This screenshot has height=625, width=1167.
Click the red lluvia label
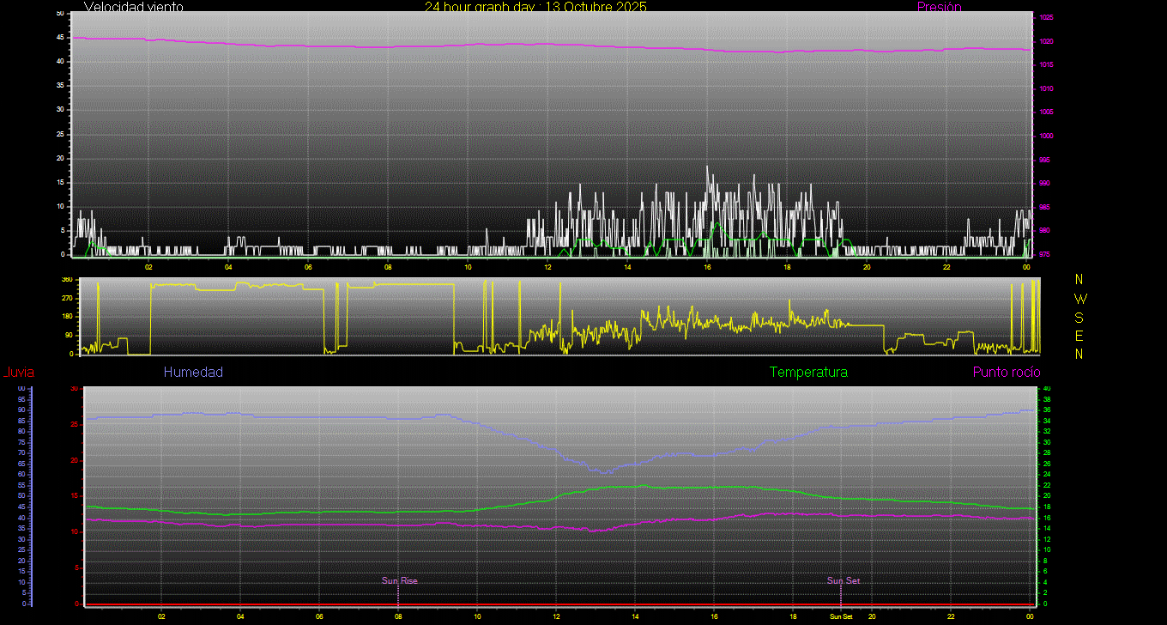[18, 373]
